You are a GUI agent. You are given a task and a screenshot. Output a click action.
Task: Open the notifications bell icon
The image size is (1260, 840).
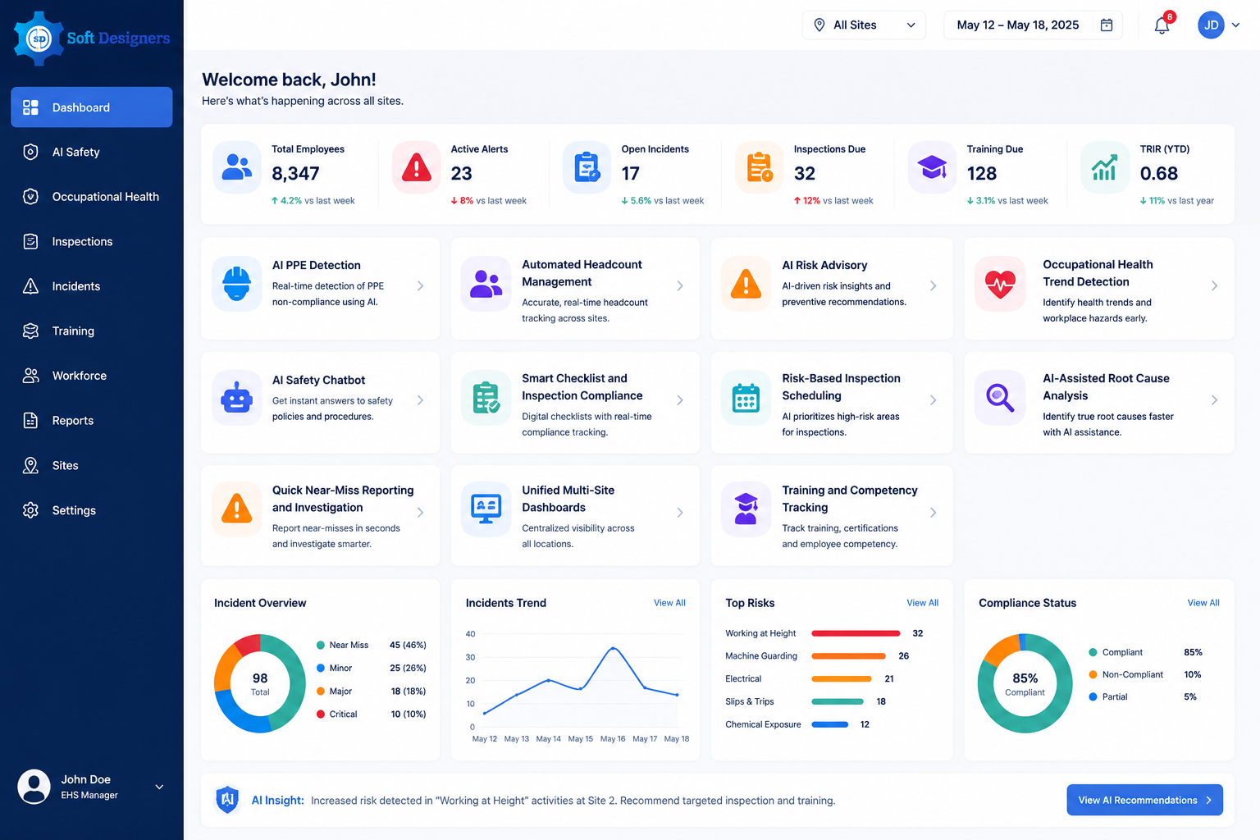pyautogui.click(x=1162, y=25)
